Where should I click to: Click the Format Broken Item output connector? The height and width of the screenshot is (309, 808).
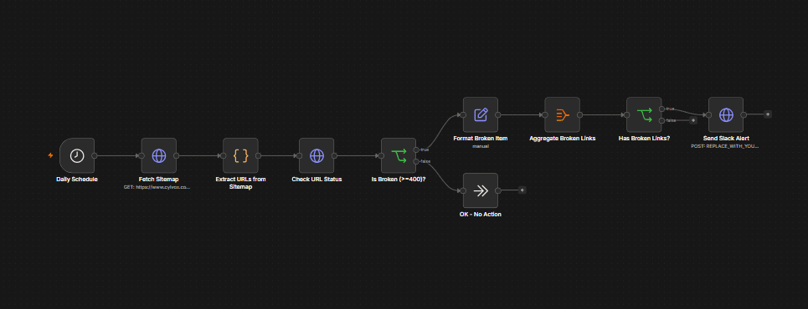pyautogui.click(x=498, y=114)
